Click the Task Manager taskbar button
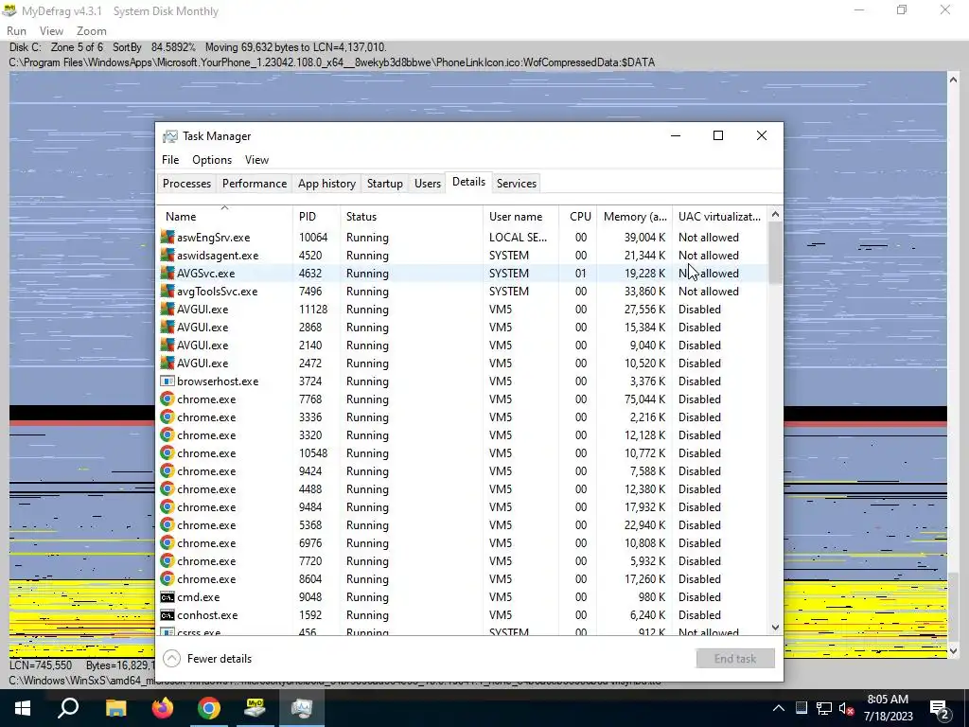 click(302, 708)
